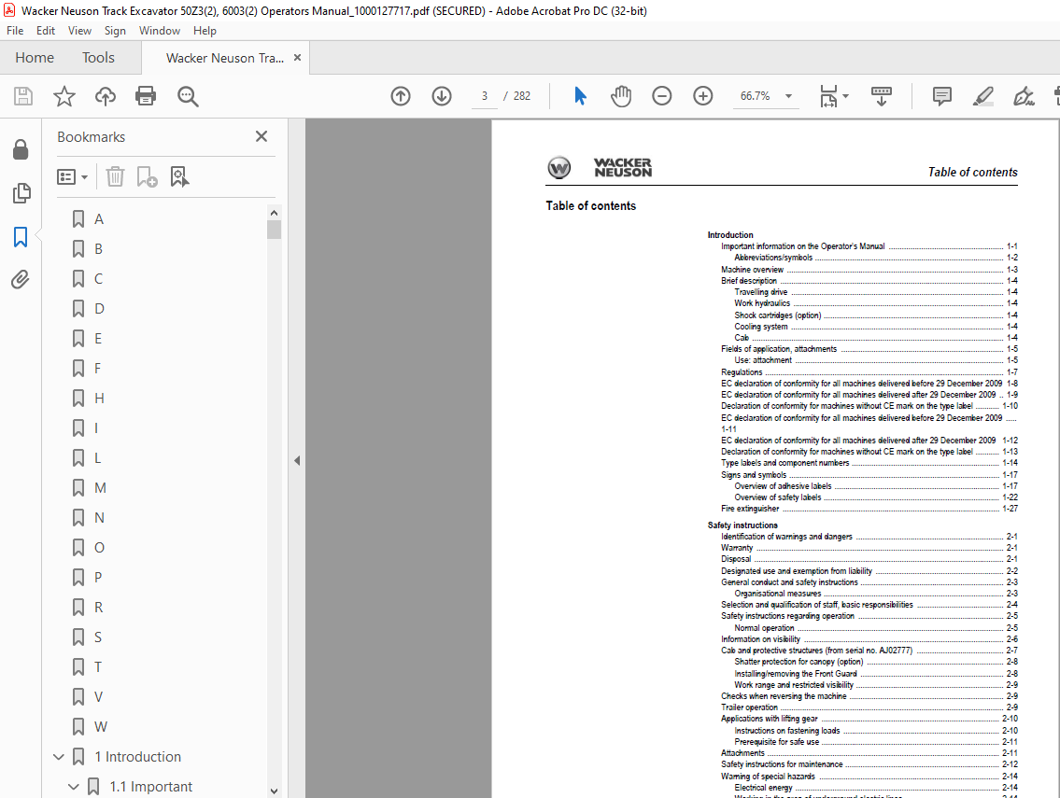
Task: Select bookmark M
Action: click(x=100, y=488)
